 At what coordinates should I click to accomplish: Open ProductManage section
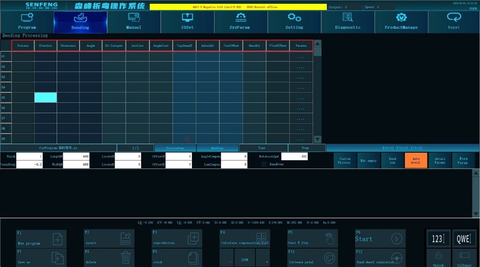pyautogui.click(x=401, y=22)
